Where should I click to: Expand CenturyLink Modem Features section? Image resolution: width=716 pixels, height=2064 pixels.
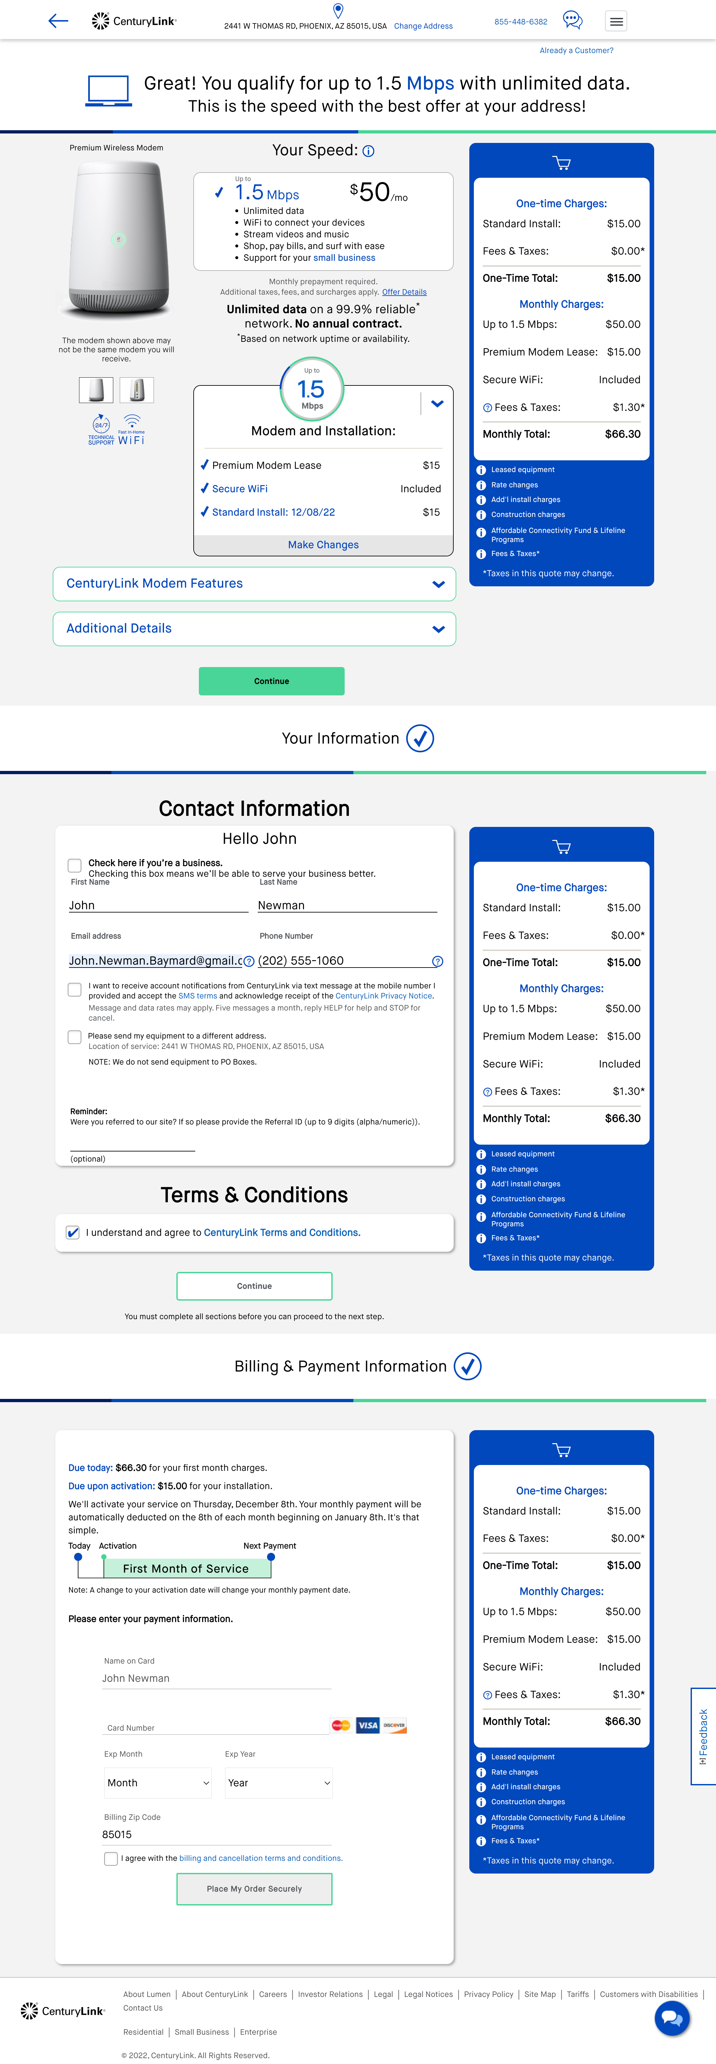[254, 584]
